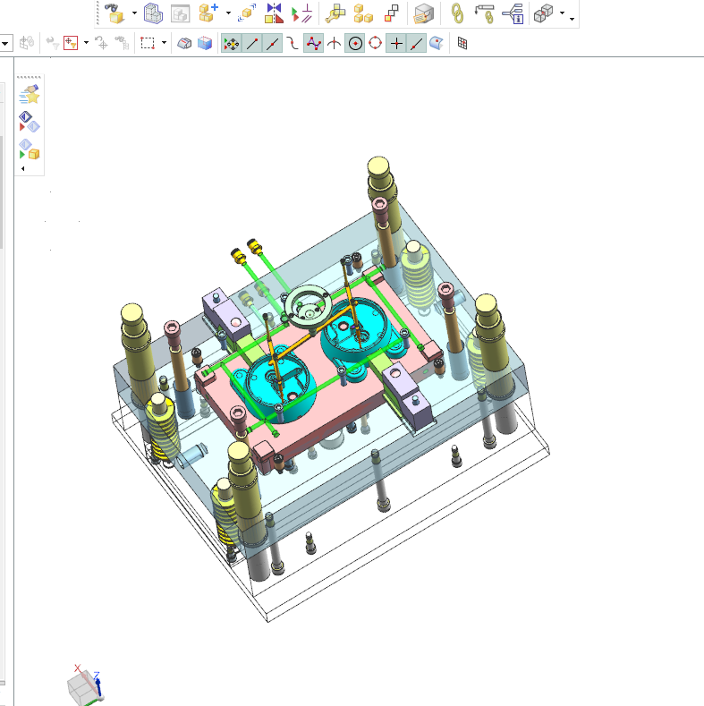Toggle Intersection Point snap
This screenshot has height=706, width=704.
tap(334, 43)
